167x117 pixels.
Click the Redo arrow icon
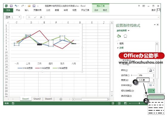22,6
